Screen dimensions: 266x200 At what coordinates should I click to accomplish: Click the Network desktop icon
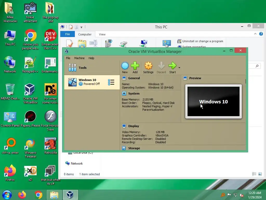tap(10, 64)
